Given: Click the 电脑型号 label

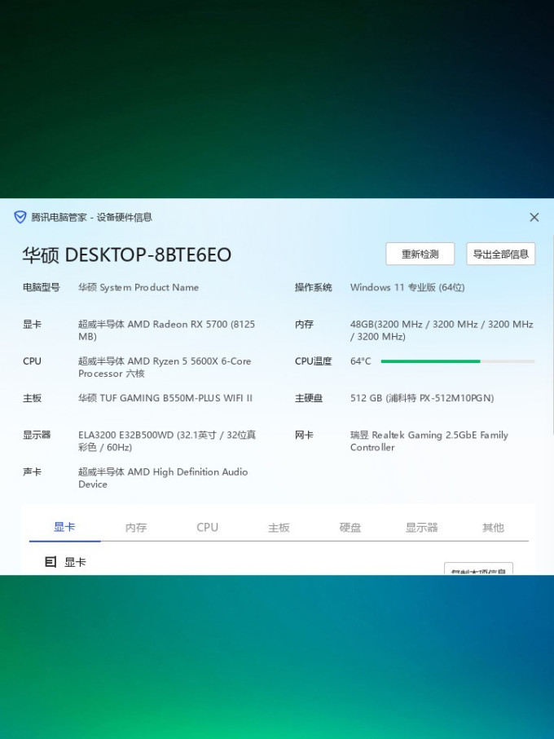Looking at the screenshot, I should (x=42, y=287).
